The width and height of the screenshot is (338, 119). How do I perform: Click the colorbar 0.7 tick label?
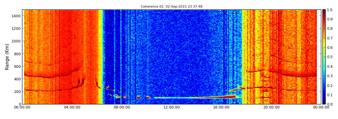330,38
